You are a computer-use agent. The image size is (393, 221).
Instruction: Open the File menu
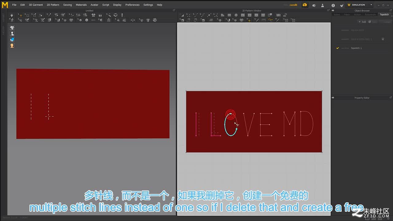click(14, 5)
